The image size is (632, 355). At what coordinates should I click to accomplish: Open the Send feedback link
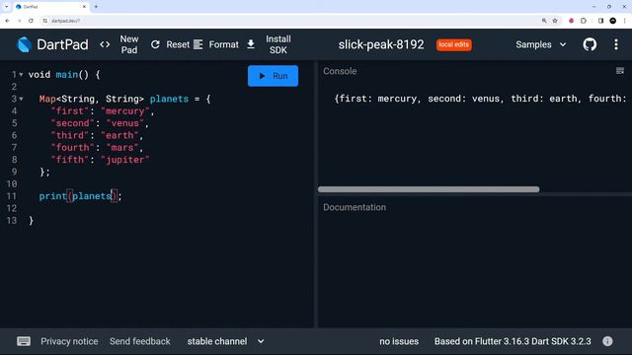coord(140,341)
